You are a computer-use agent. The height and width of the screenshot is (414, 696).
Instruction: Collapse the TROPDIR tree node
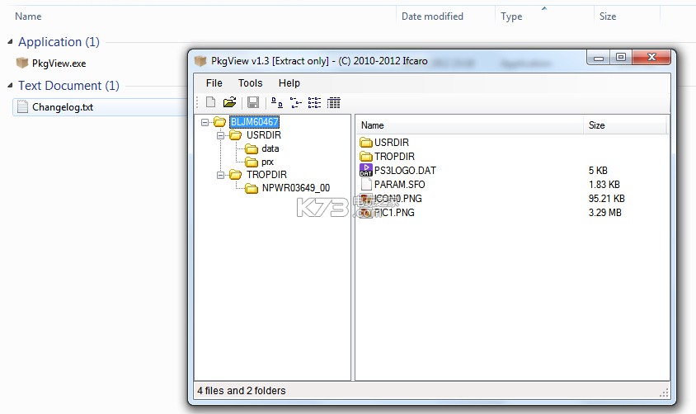pyautogui.click(x=221, y=175)
